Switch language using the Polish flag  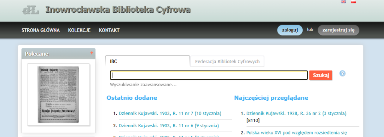[353, 1]
